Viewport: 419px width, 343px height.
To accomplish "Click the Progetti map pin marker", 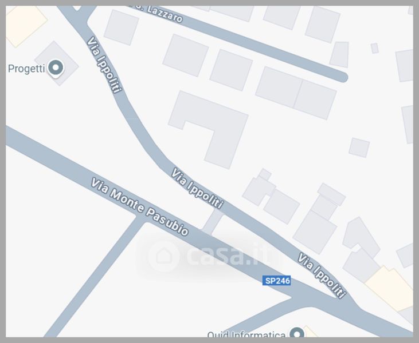I will [x=56, y=68].
